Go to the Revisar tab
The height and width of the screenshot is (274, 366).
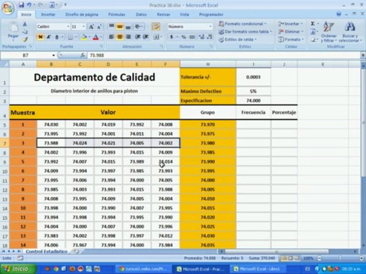pyautogui.click(x=164, y=14)
